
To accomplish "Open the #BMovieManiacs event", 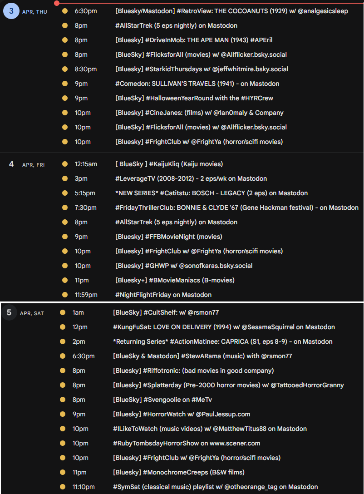I will (175, 280).
